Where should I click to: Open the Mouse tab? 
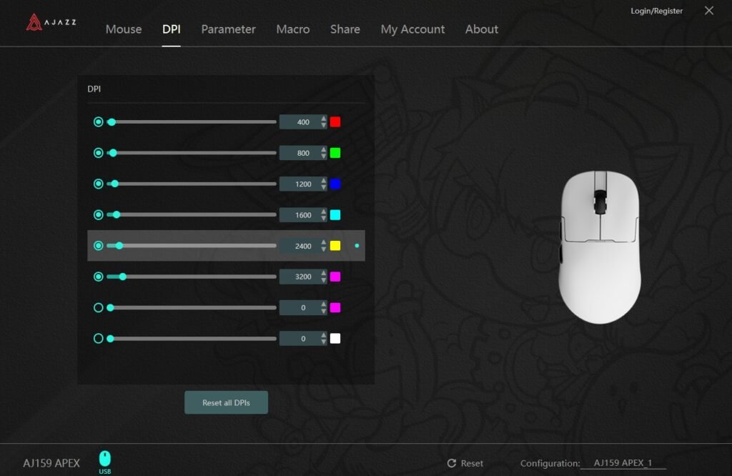123,29
